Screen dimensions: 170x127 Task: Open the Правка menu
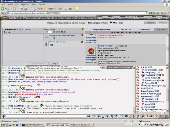pos(10,5)
